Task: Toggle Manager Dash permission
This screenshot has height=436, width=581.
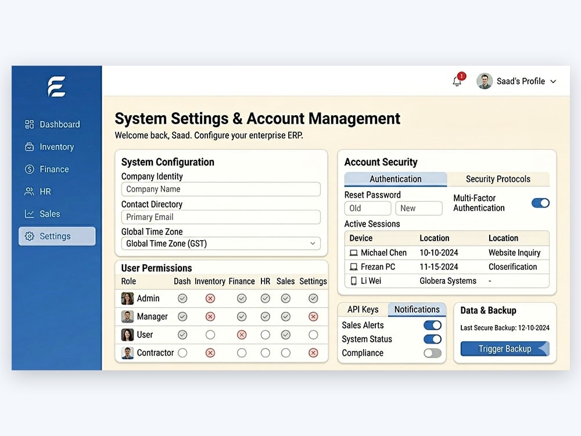Action: click(x=182, y=317)
